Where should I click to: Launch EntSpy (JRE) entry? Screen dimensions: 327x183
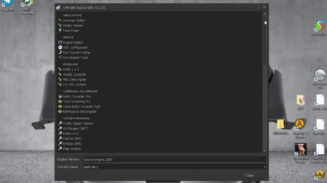coord(72,143)
